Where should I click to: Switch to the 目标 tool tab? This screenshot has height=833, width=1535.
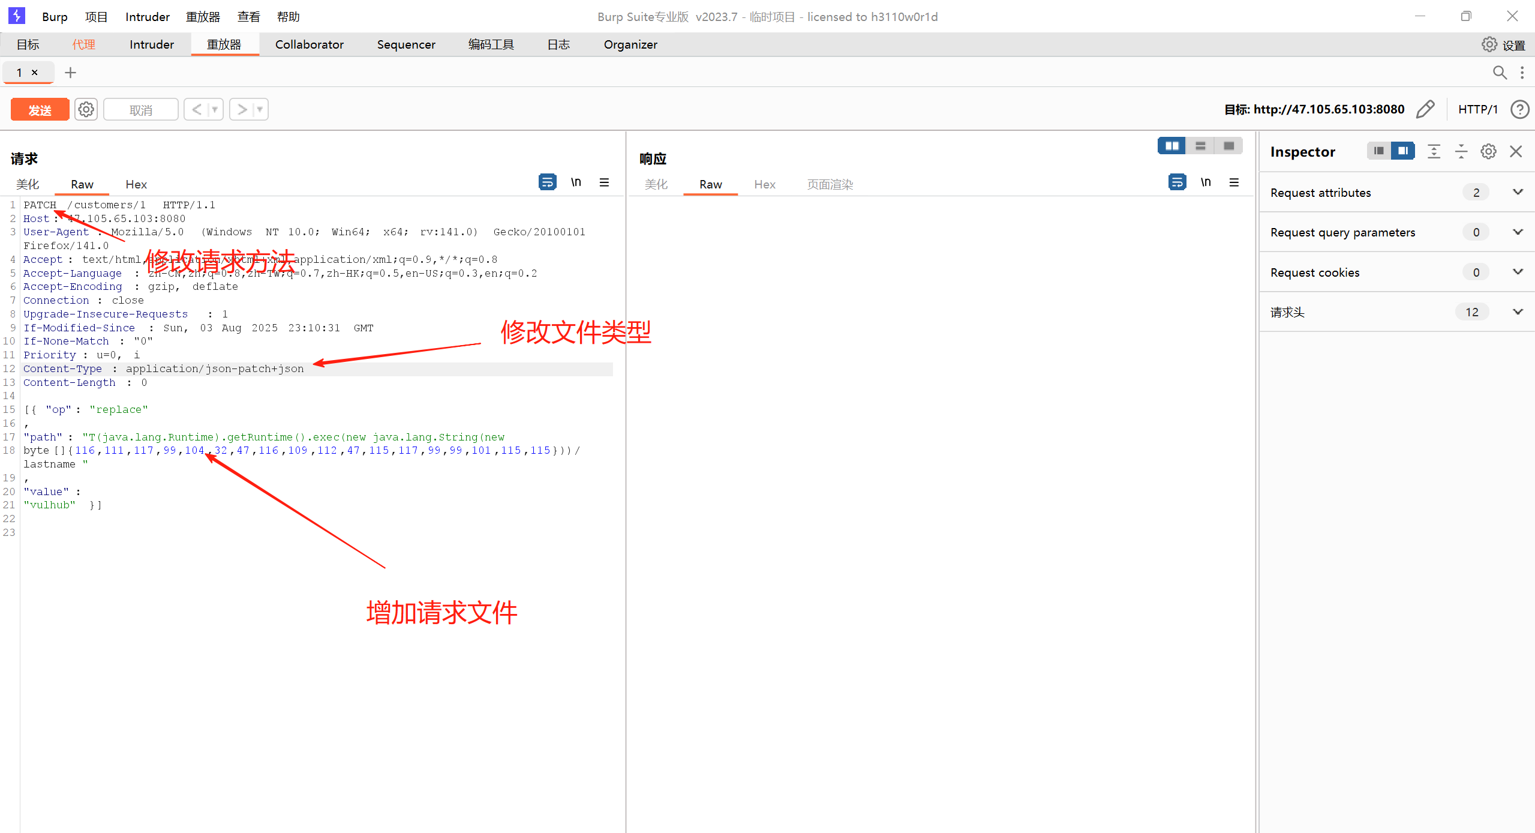pyautogui.click(x=28, y=44)
